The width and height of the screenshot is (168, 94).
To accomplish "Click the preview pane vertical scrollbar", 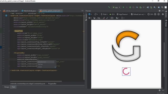I will click(164, 60).
